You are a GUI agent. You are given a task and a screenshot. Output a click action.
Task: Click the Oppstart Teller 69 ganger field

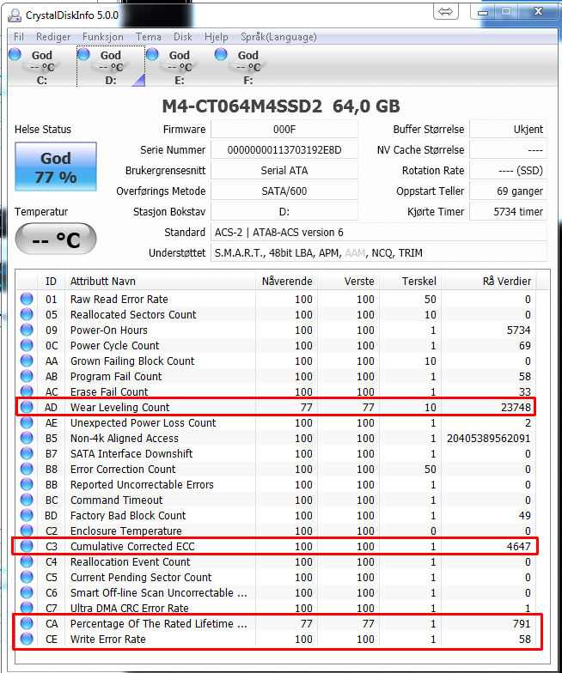tap(508, 191)
